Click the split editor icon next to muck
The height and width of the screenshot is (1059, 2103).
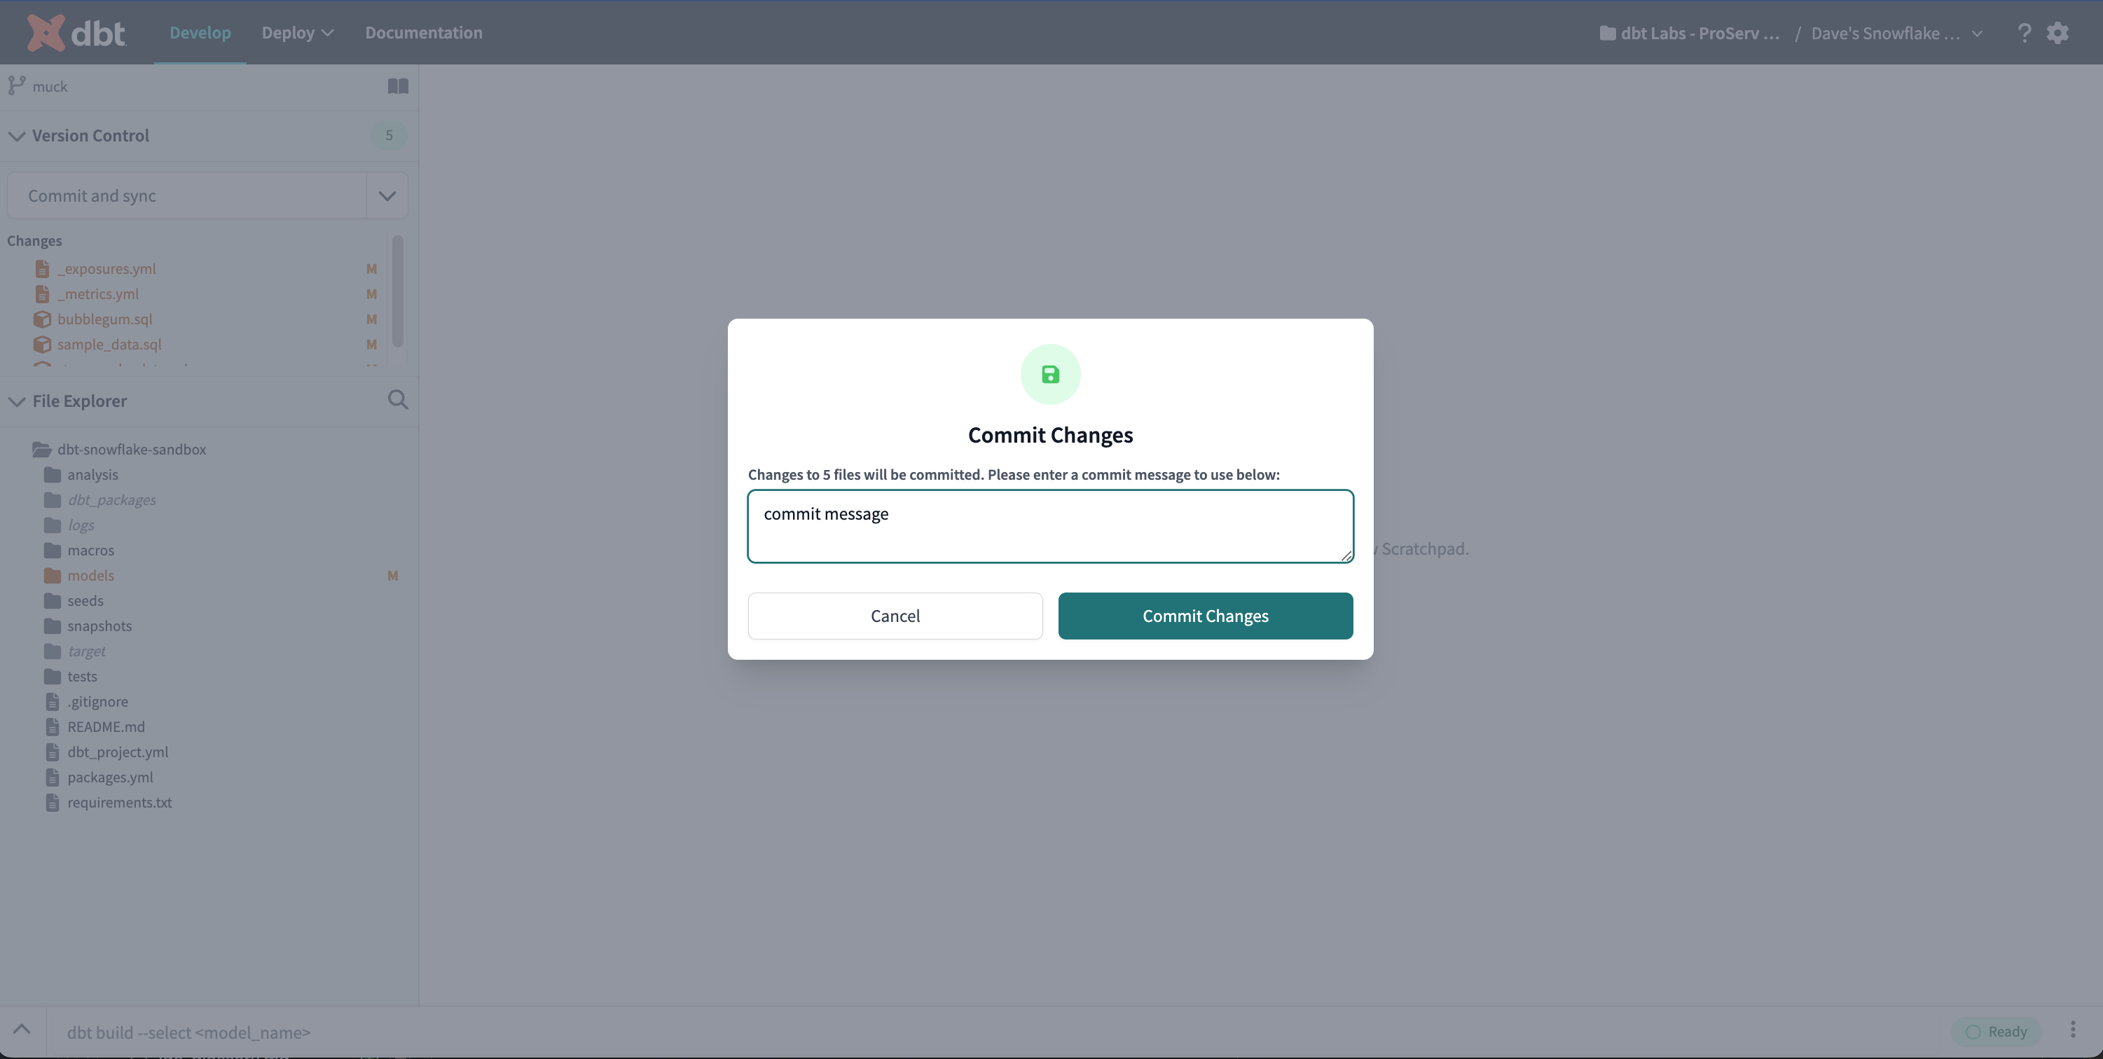pos(397,85)
